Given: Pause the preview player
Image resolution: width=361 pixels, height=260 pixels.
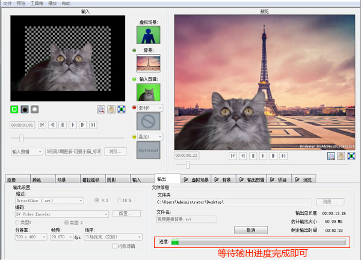Looking at the screenshot, I should [253, 156].
